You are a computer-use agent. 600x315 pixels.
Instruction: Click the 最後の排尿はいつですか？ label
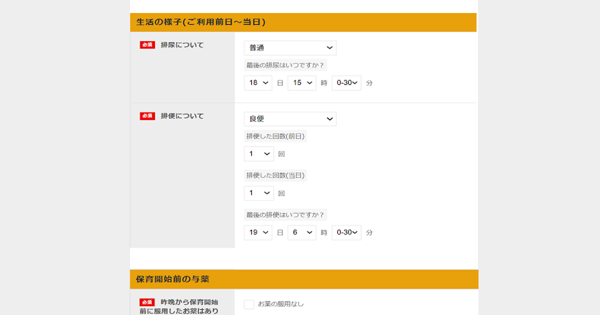(285, 65)
